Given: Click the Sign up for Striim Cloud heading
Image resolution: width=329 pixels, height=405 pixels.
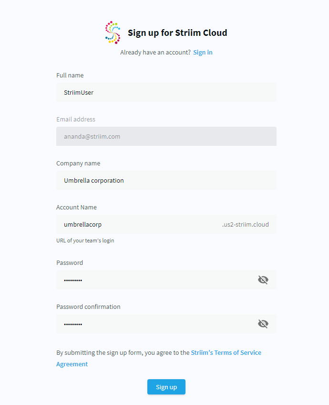Looking at the screenshot, I should [177, 33].
